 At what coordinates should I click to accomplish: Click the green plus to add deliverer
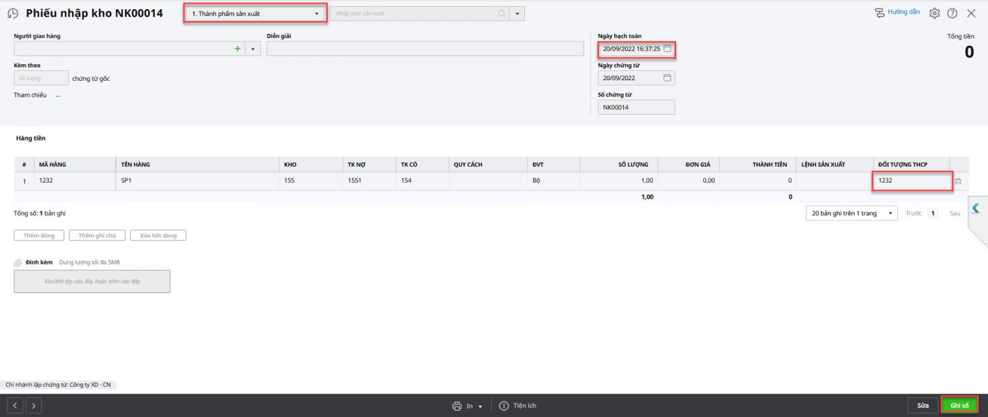[x=237, y=49]
